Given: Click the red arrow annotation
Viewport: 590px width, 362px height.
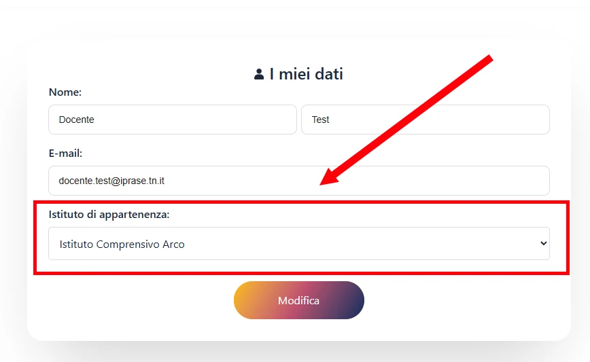Looking at the screenshot, I should (408, 120).
